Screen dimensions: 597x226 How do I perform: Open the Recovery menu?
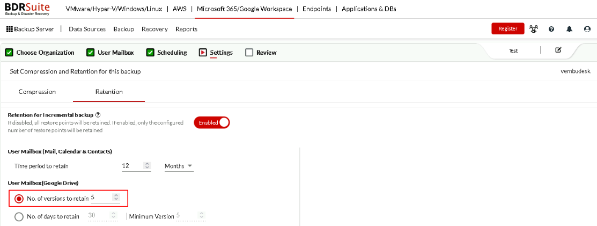[154, 29]
